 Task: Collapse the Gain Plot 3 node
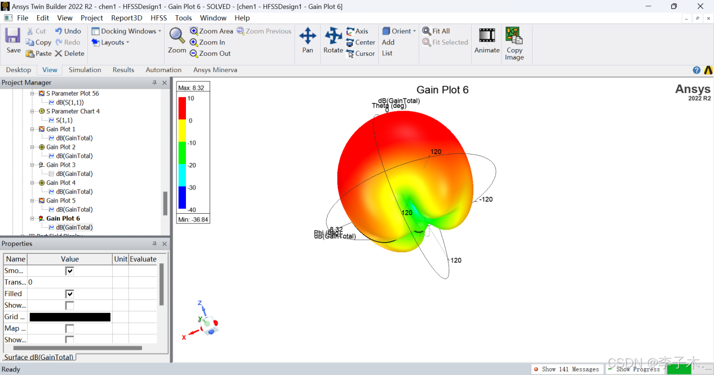33,165
